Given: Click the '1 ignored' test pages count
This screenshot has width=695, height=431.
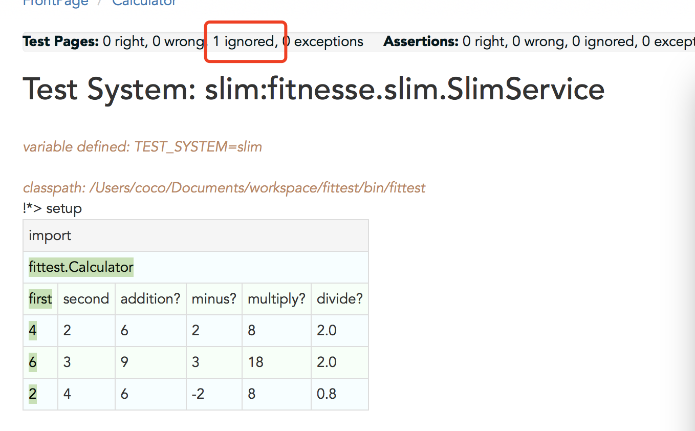Looking at the screenshot, I should click(x=245, y=41).
